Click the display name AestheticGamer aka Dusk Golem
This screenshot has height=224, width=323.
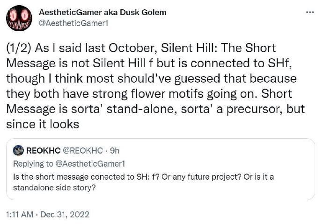coord(103,12)
